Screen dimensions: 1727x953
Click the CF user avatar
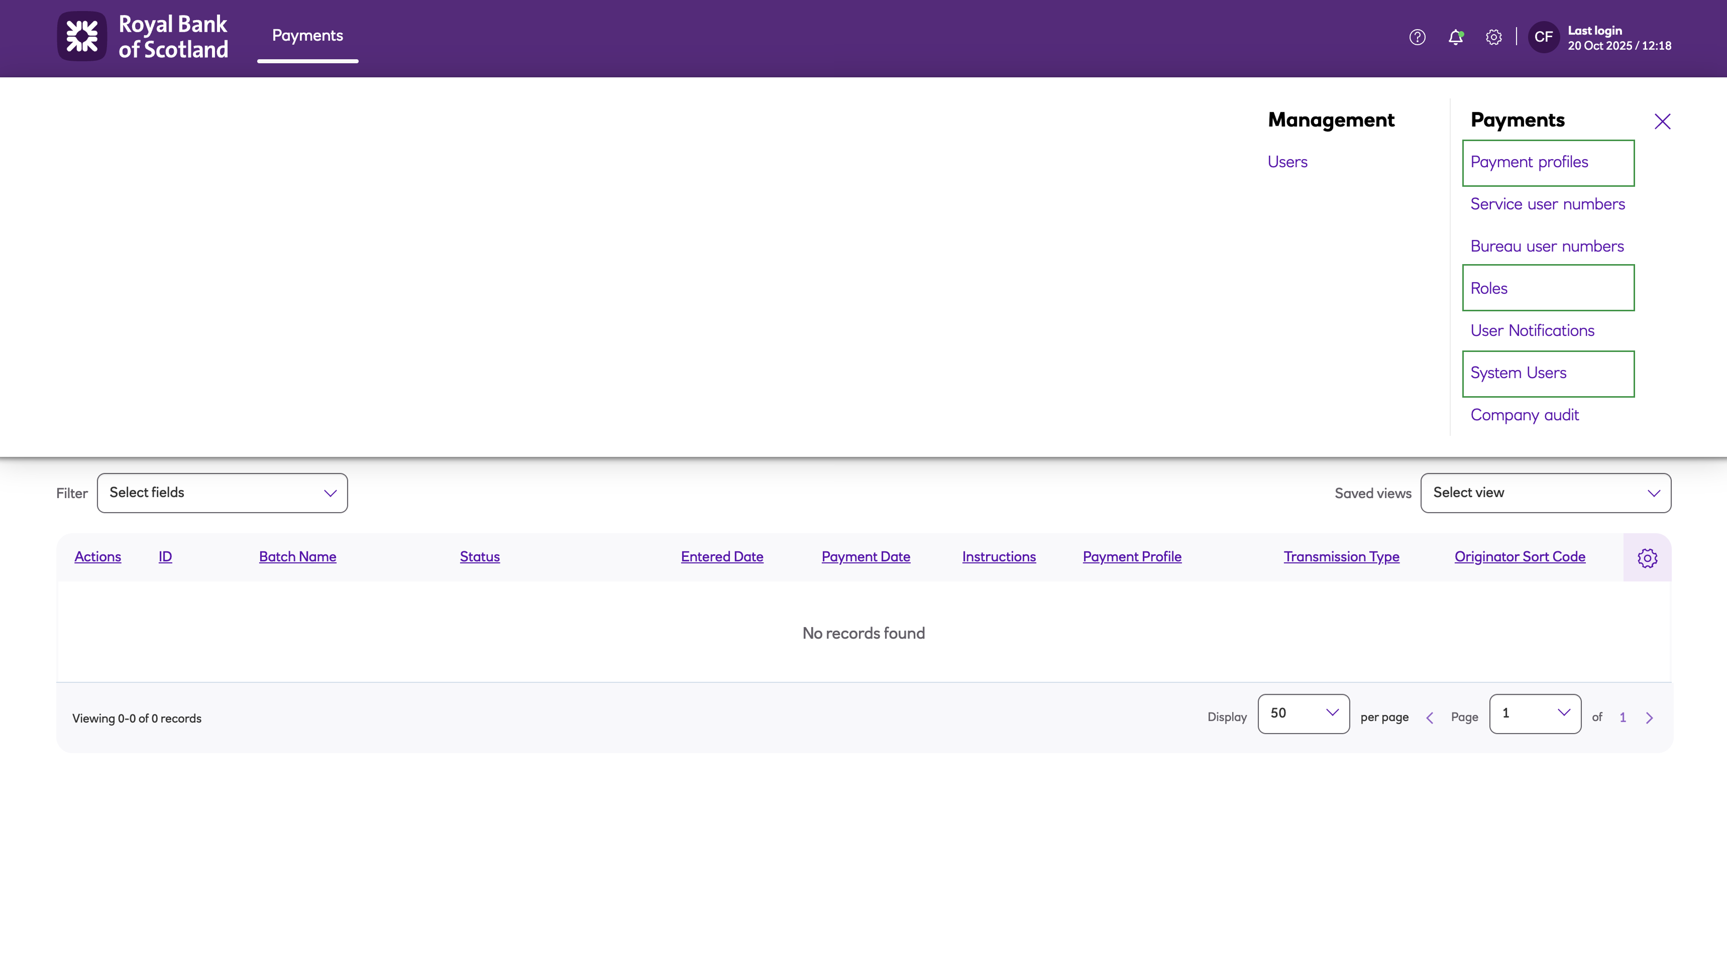pyautogui.click(x=1543, y=37)
